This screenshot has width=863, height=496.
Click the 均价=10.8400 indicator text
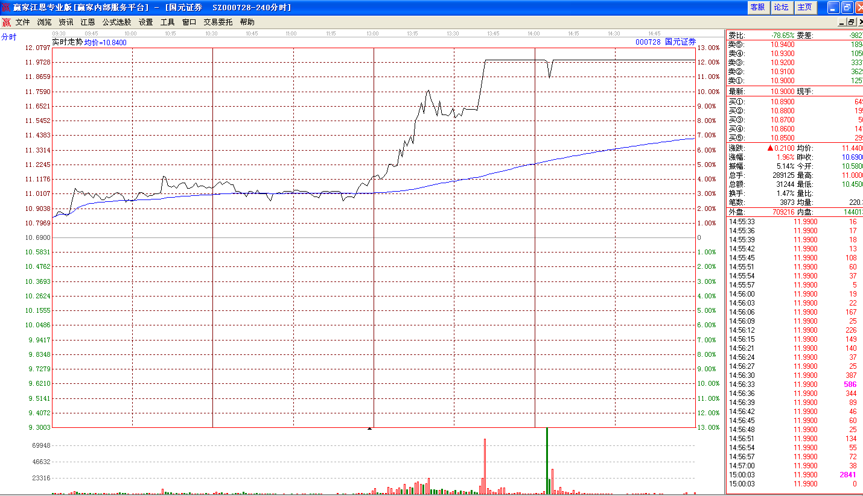(x=106, y=43)
